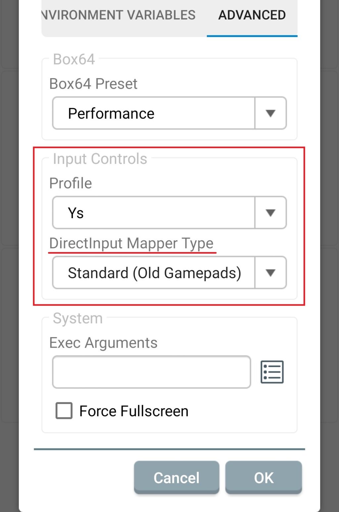
Task: Open the Box64 Preset combo box
Action: (154, 113)
